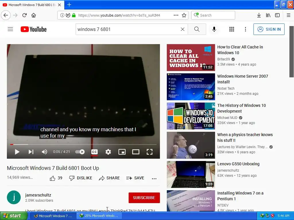Open How to Clear All Cache thumbnail
Image resolution: width=294 pixels, height=220 pixels.
(191, 58)
